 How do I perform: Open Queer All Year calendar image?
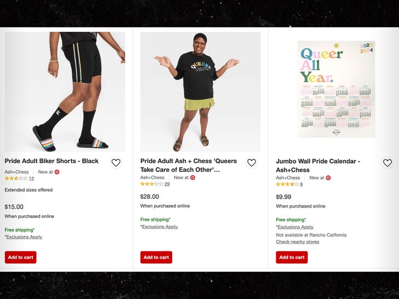[x=336, y=89]
